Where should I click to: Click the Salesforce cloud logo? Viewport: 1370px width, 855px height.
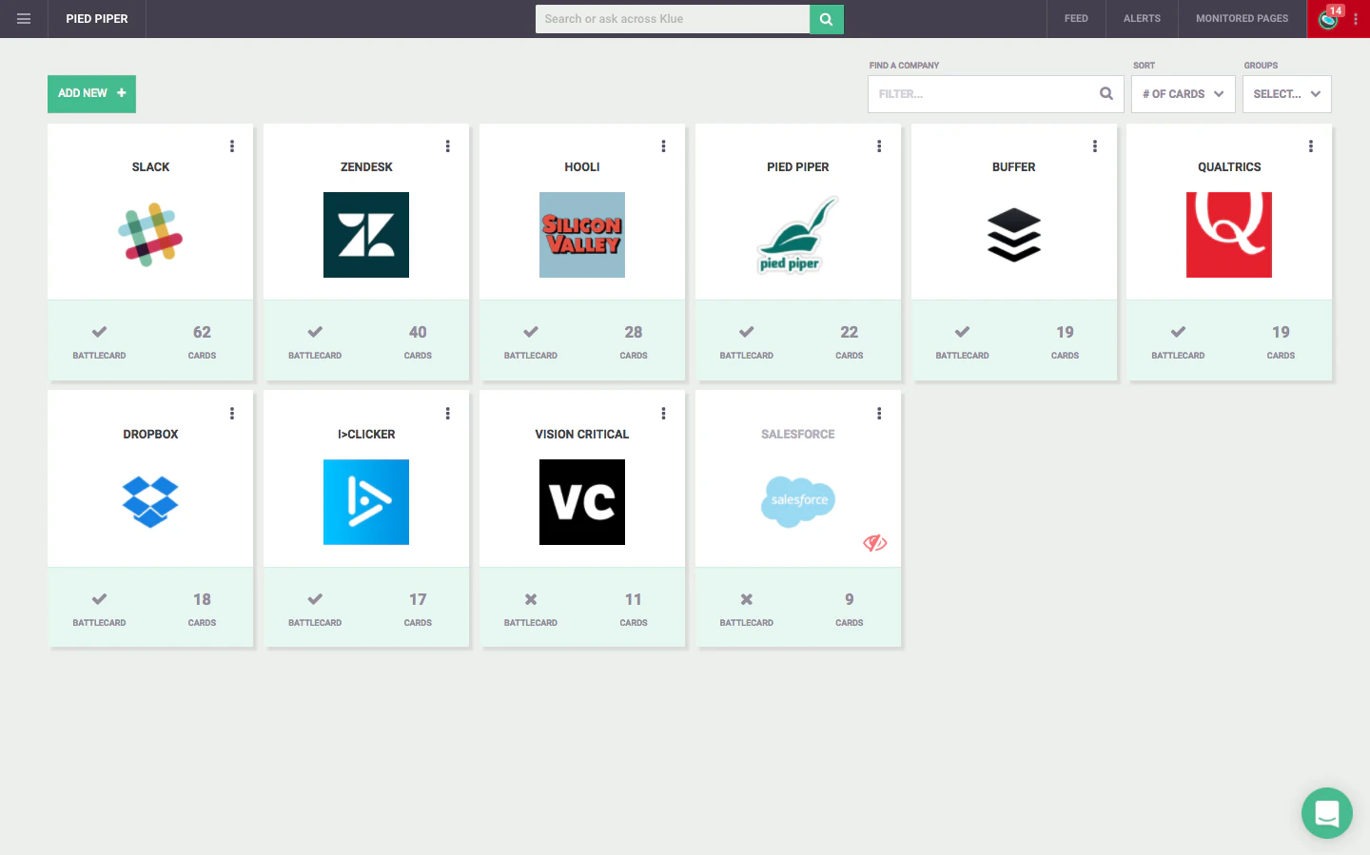pos(798,501)
